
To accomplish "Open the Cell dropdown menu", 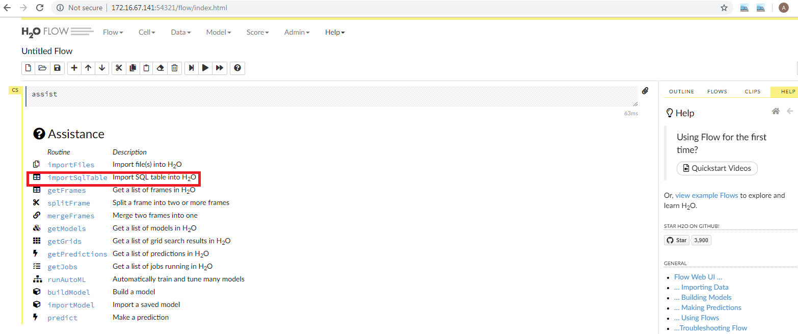I will tap(147, 32).
